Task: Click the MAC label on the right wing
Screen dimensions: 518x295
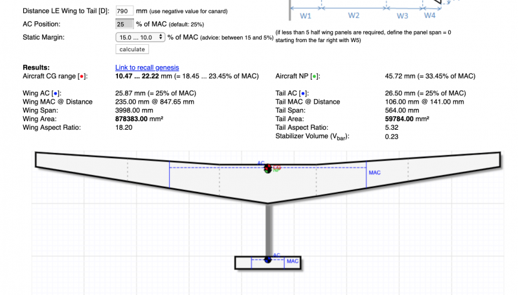Action: pyautogui.click(x=374, y=173)
